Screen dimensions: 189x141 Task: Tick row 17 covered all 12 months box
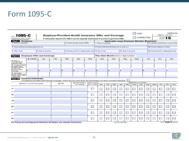tap(92, 89)
